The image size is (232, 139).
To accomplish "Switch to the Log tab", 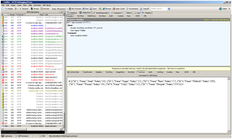I will (x=137, y=13).
